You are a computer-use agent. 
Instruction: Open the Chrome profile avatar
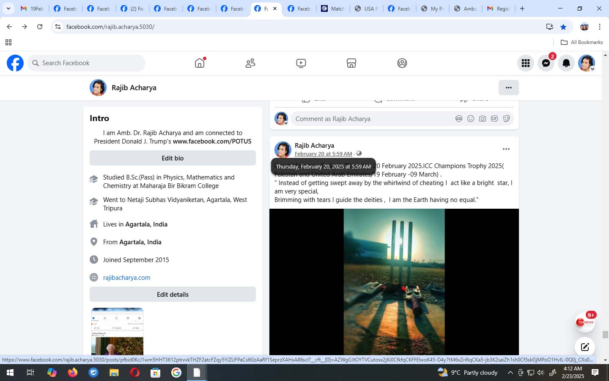click(x=584, y=27)
